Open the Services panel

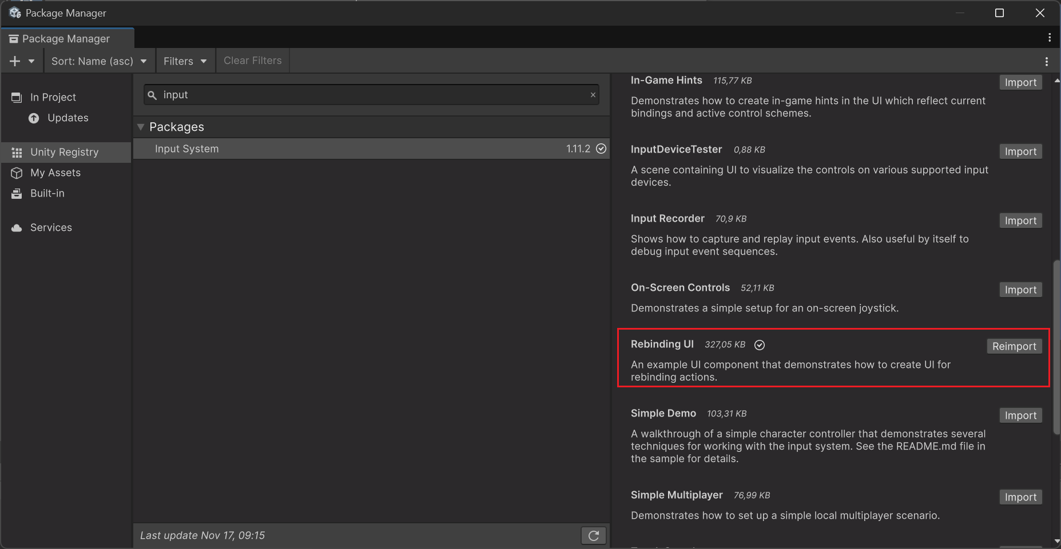click(51, 227)
